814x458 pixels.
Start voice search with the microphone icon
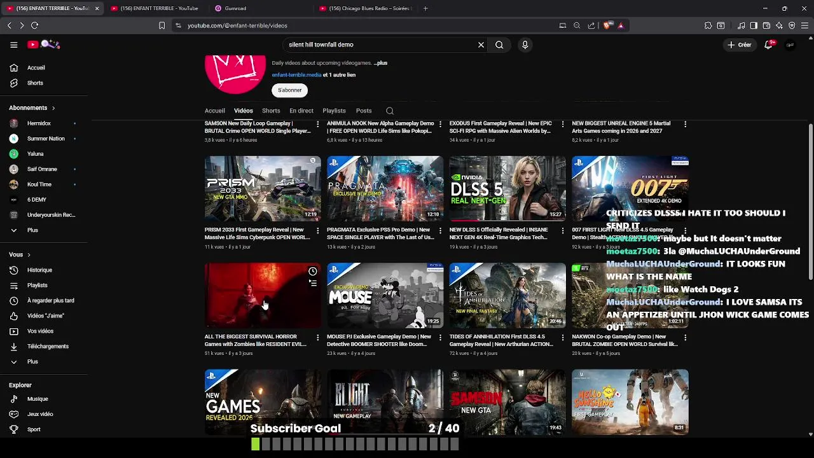[x=525, y=45]
